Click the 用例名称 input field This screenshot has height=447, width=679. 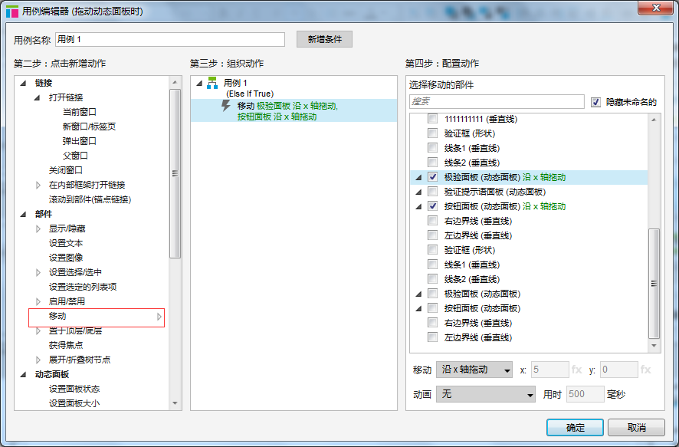click(x=170, y=39)
